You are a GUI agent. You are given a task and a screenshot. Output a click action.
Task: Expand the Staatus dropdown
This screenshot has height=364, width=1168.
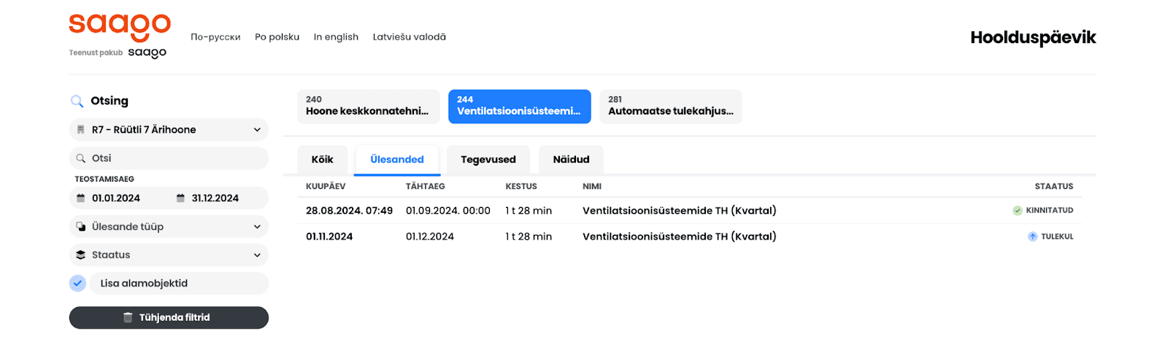click(x=169, y=255)
